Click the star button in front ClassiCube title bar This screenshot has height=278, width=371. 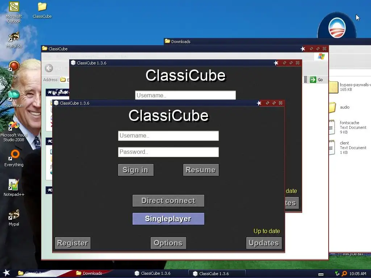(259, 103)
